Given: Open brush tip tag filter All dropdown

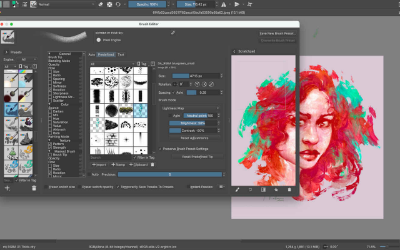Looking at the screenshot, I should tap(112, 64).
